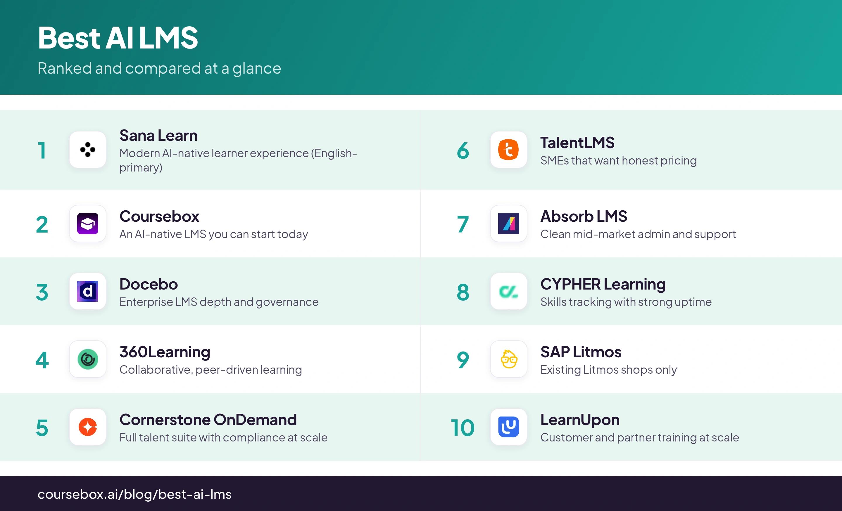Select the 'LearnUpon' title
This screenshot has width=842, height=511.
point(580,420)
